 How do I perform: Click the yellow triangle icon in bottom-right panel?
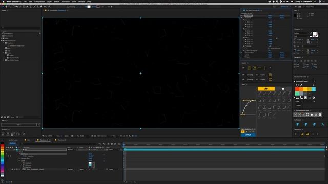[x=302, y=134]
